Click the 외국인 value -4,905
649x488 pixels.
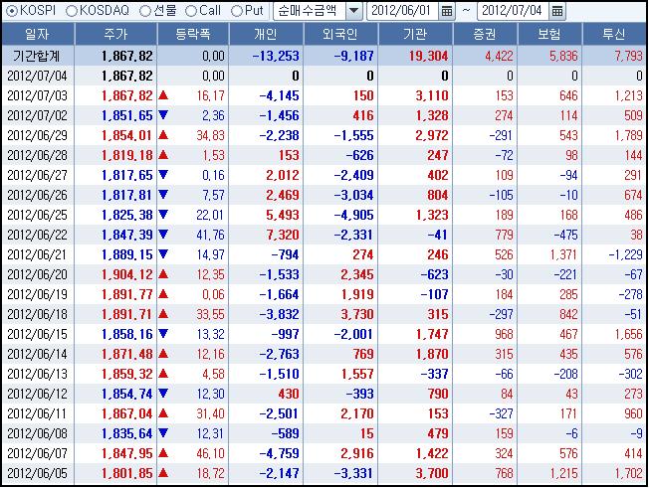tap(354, 216)
